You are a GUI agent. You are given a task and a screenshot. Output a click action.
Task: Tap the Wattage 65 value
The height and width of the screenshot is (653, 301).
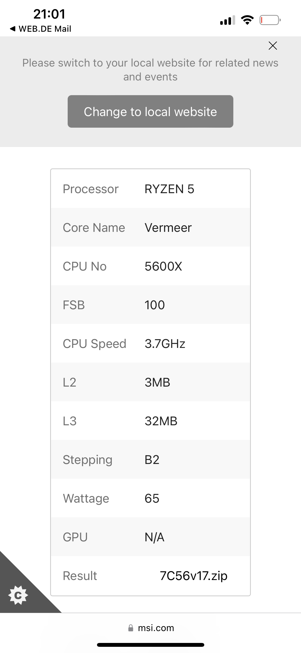point(152,499)
